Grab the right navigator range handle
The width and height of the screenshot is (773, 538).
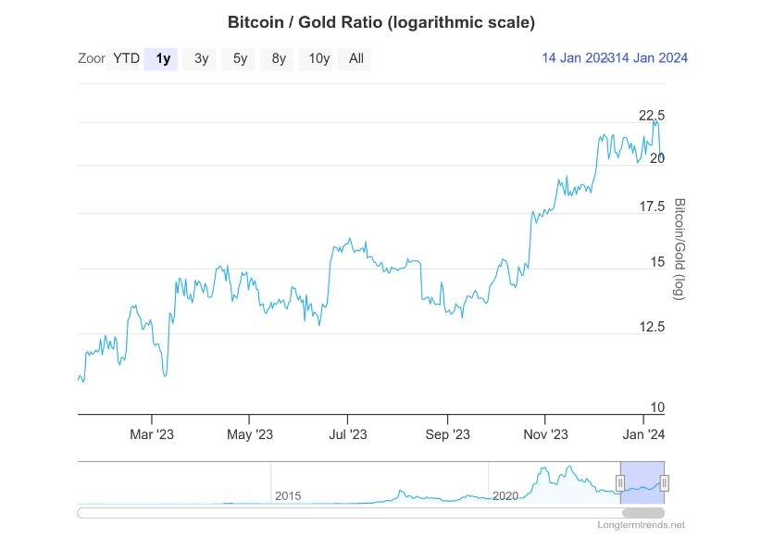[664, 482]
